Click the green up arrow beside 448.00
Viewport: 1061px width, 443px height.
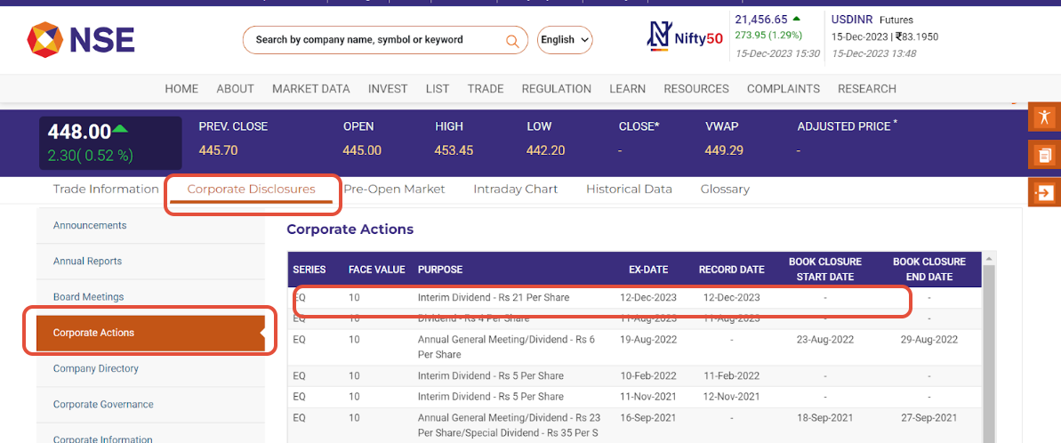(x=120, y=130)
